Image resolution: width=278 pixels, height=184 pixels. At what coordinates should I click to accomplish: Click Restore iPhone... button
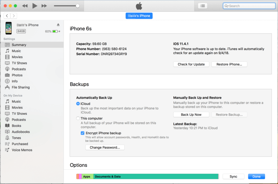pyautogui.click(x=229, y=64)
